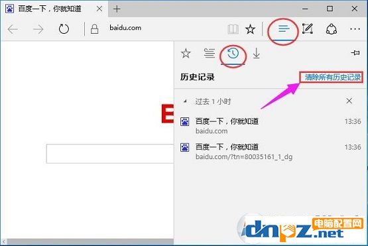Click the 历史记录 heading

[198, 77]
